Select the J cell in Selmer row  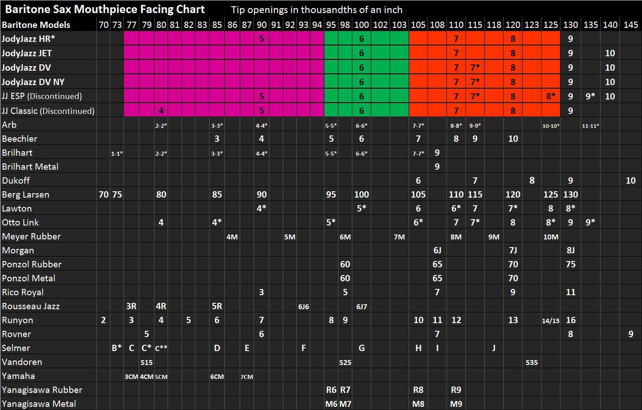pyautogui.click(x=494, y=348)
